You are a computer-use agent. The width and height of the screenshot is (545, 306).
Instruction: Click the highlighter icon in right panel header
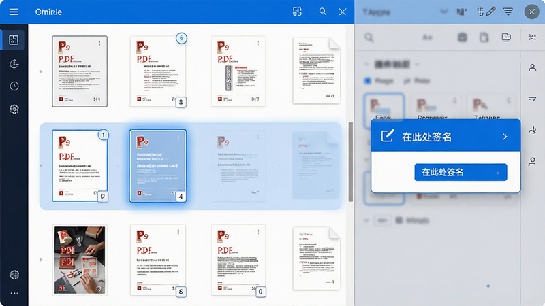(462, 12)
